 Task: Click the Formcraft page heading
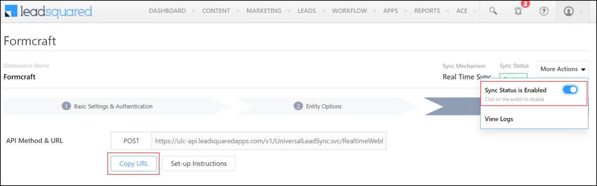click(x=30, y=41)
